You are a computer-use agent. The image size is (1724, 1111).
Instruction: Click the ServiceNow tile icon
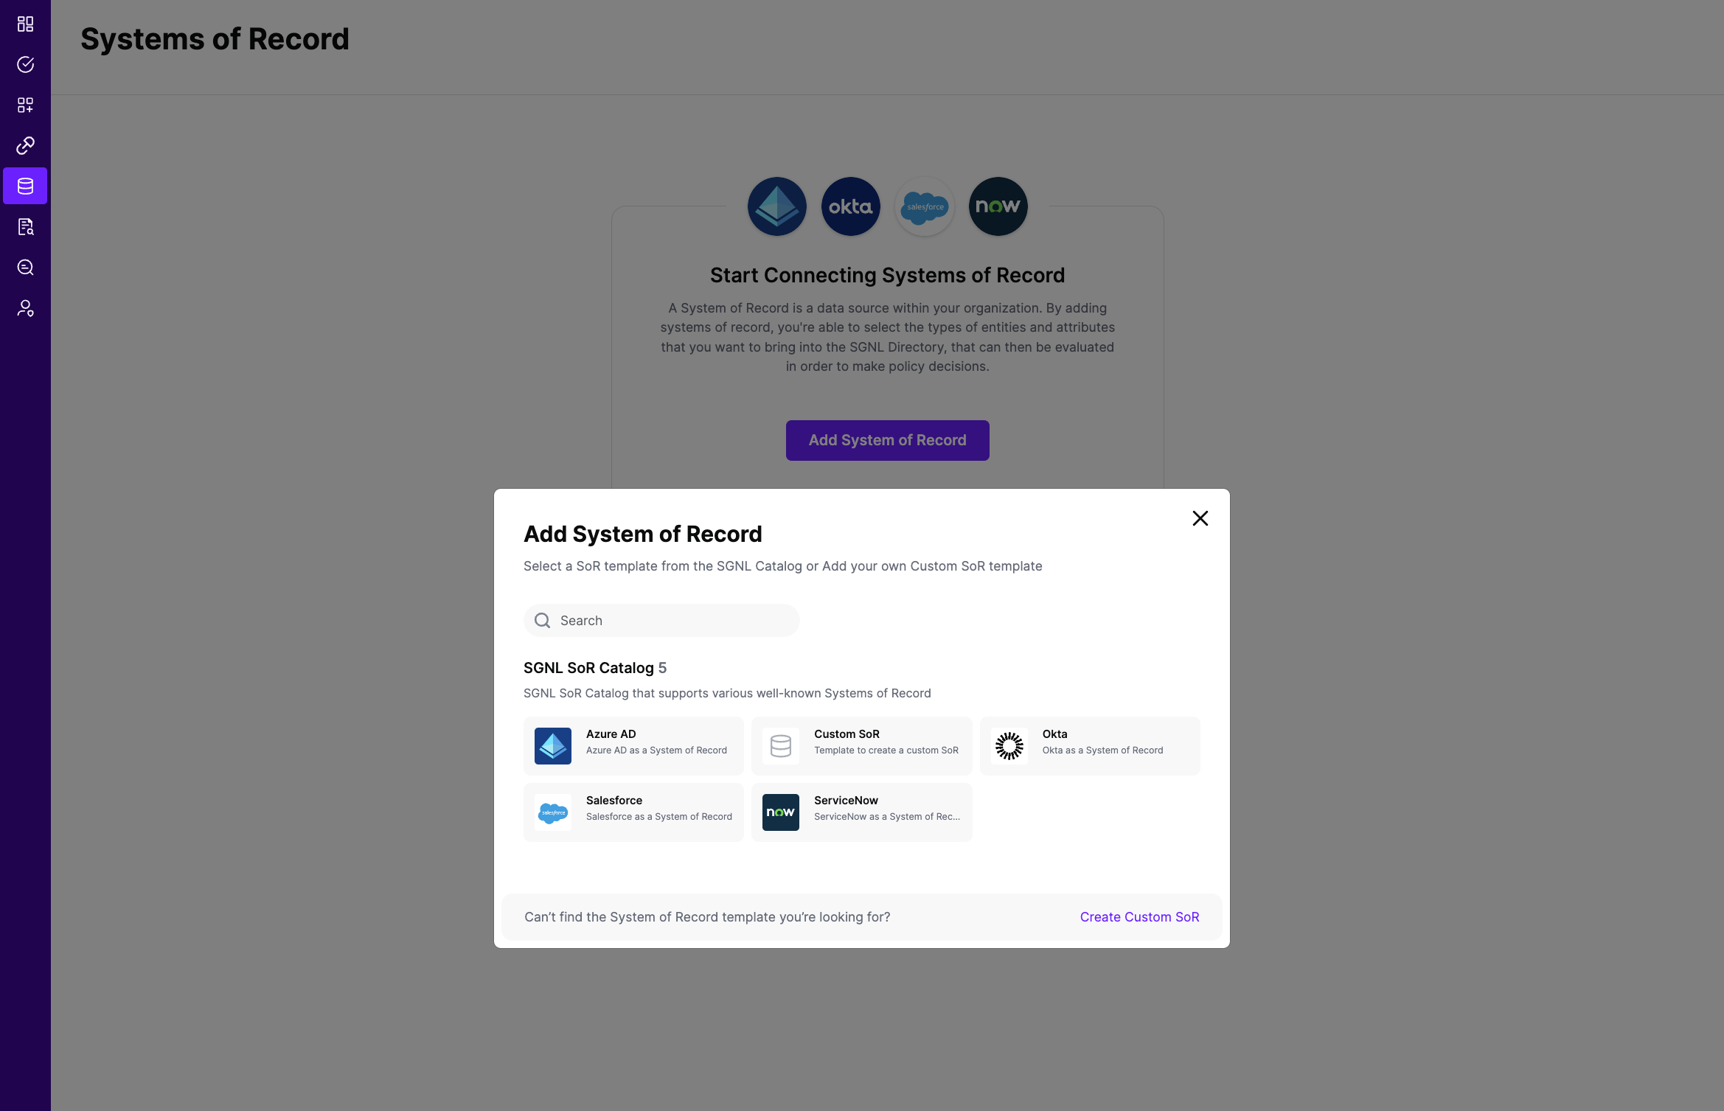pos(781,812)
